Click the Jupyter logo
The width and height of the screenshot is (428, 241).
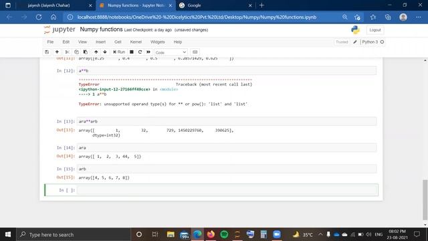pyautogui.click(x=60, y=29)
